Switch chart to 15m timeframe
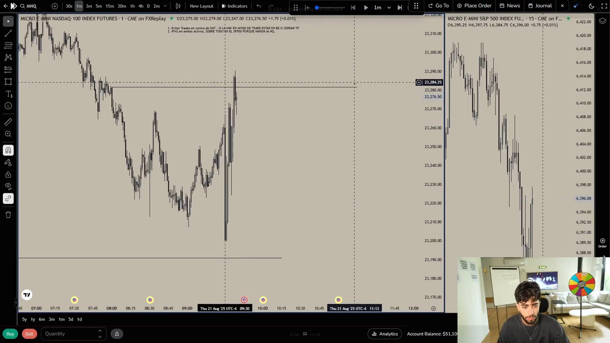The image size is (610, 343). pos(110,6)
